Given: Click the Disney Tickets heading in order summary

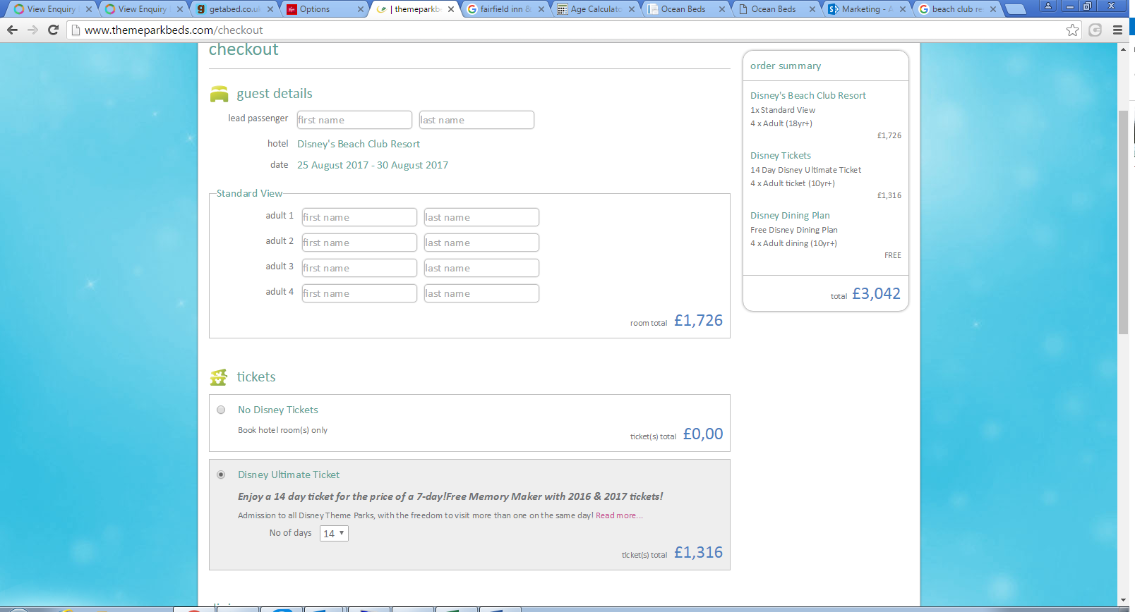Looking at the screenshot, I should point(781,155).
